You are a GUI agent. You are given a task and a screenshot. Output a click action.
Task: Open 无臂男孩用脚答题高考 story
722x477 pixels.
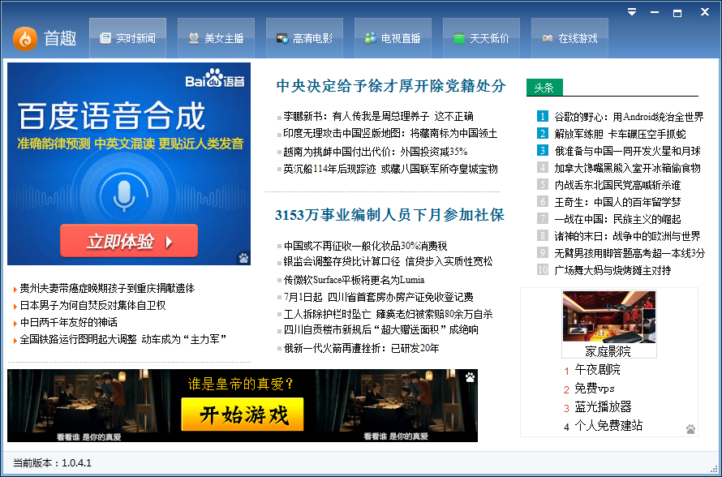[630, 253]
